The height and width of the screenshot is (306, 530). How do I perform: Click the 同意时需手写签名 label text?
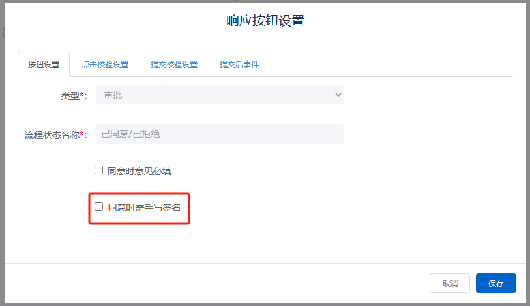point(144,207)
